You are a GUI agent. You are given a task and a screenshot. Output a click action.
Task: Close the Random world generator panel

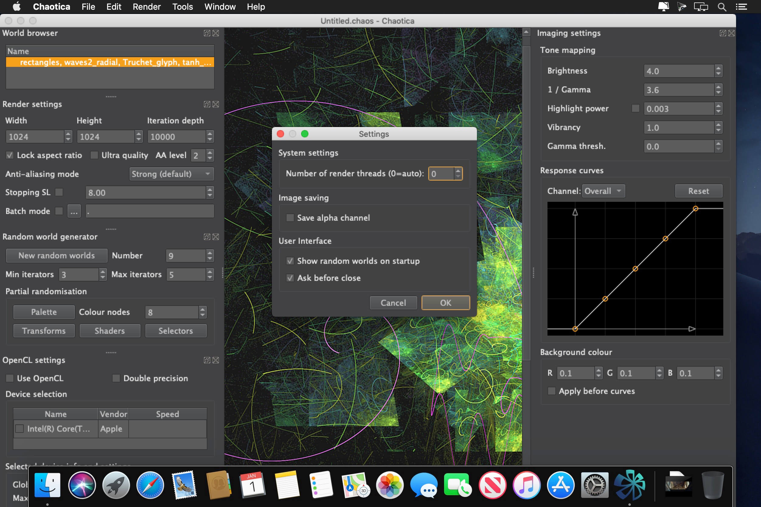tap(215, 237)
